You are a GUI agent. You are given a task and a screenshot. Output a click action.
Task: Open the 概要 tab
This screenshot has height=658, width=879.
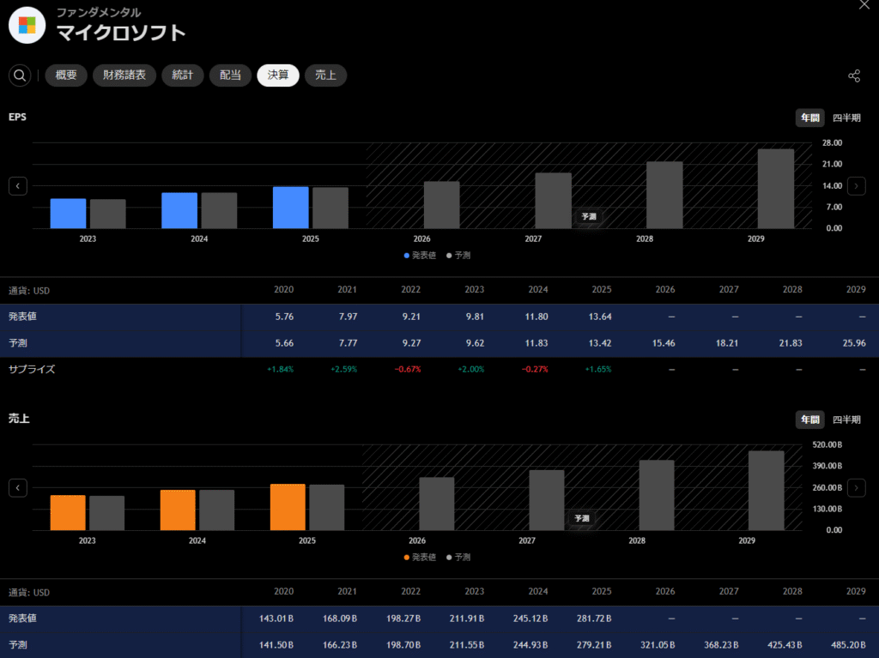(66, 75)
